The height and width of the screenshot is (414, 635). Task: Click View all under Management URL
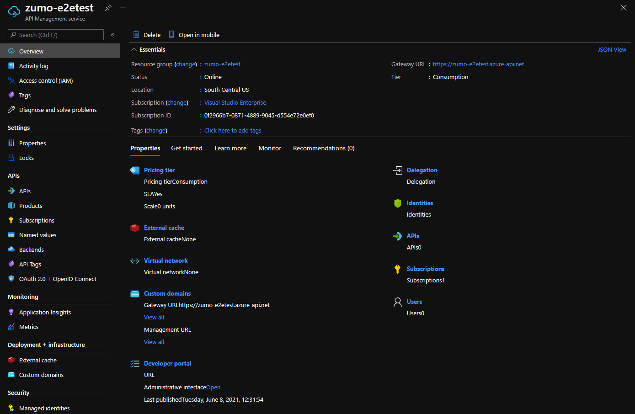pos(154,342)
